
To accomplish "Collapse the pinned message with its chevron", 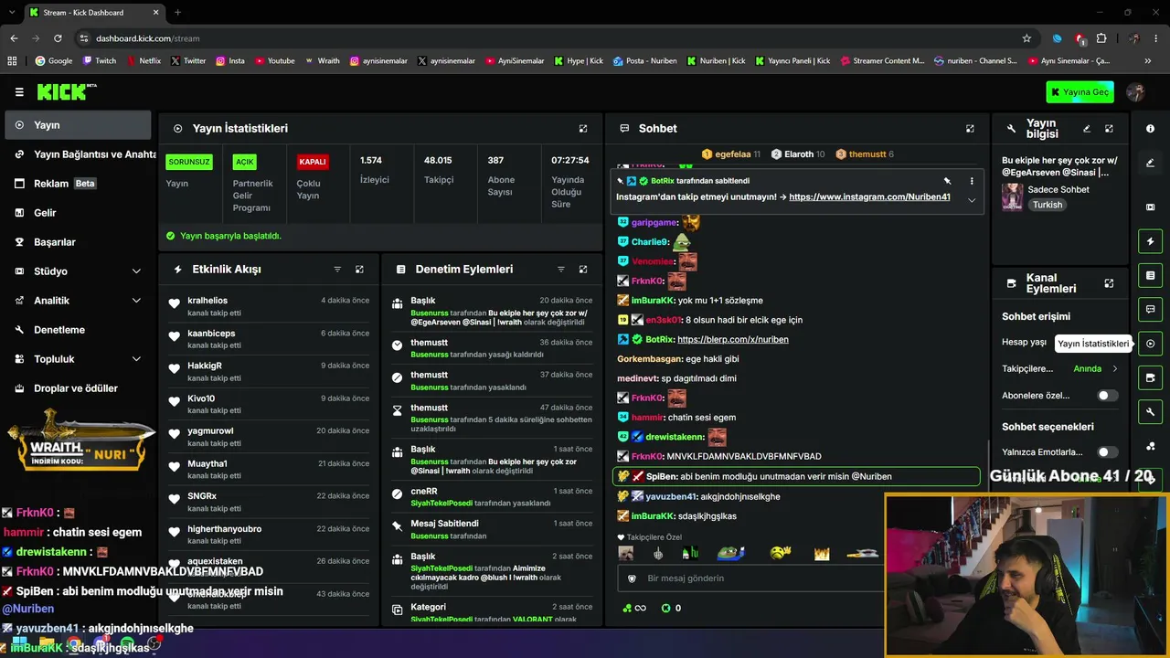I will coord(971,199).
